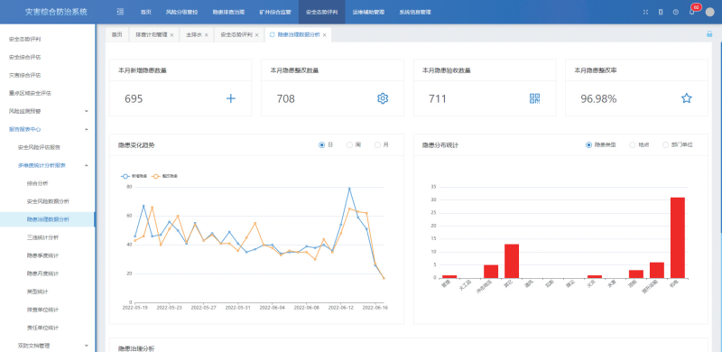722x352 pixels.
Task: Click the tallest red bar in distribution chart
Action: [x=678, y=237]
